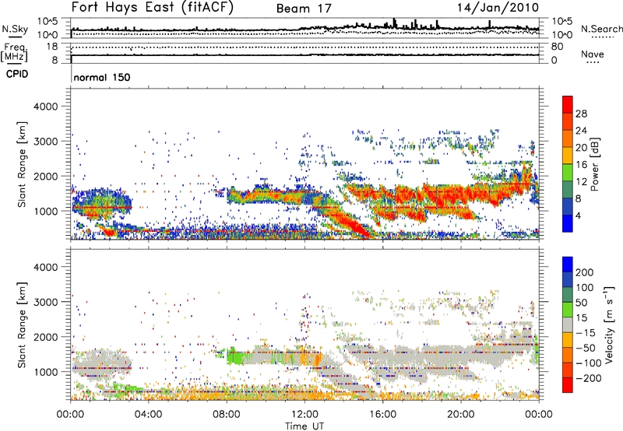Click the 'Power [dB]' colorbar label

[595, 164]
